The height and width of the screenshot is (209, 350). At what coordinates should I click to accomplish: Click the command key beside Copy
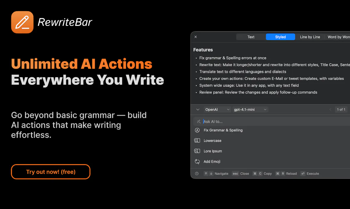pos(255,173)
